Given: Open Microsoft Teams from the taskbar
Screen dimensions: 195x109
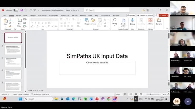Looking at the screenshot, I should point(115,99).
